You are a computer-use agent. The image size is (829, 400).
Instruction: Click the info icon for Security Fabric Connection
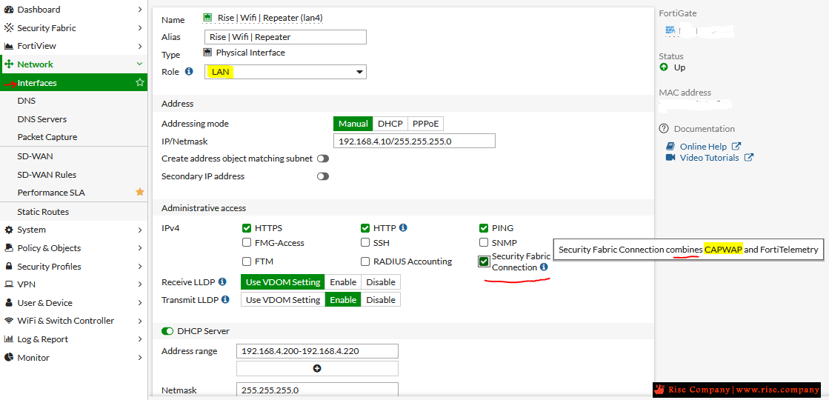click(544, 267)
